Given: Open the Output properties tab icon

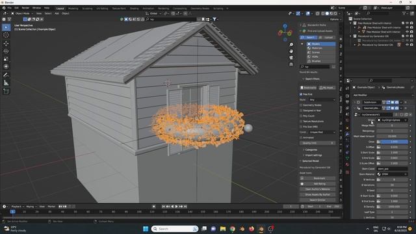Looking at the screenshot, I should pyautogui.click(x=347, y=102).
